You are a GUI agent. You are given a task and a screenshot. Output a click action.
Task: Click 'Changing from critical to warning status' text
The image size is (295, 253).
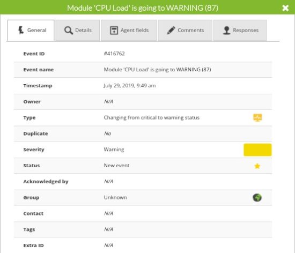click(151, 118)
